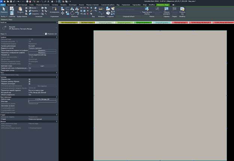Click the Cut scissors icon in clipboard panel
Image resolution: width=234 pixels, height=161 pixels.
(x=26, y=8)
